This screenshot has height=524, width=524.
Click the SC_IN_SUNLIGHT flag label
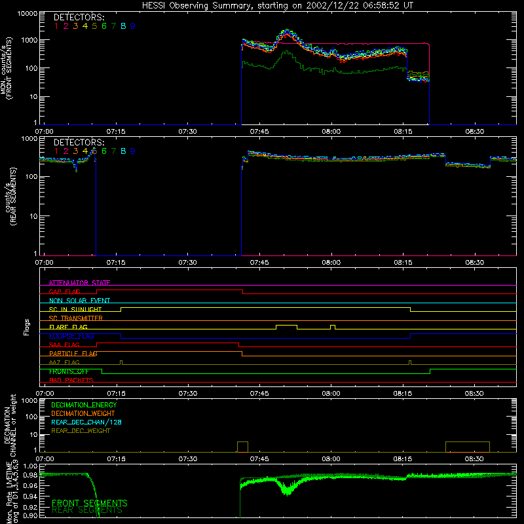(x=75, y=309)
